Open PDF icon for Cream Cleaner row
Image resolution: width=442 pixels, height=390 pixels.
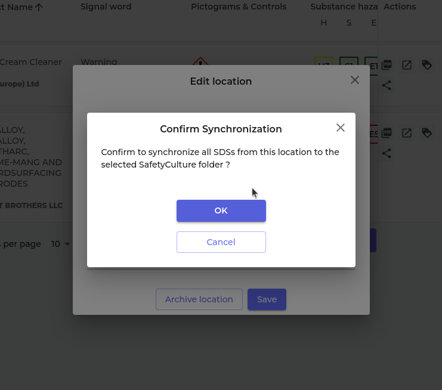coord(387,65)
